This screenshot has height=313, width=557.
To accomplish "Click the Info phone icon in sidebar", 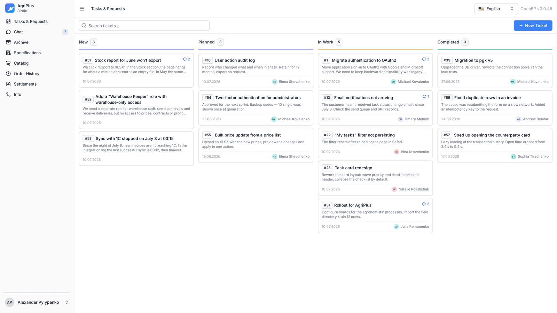I will point(8,95).
